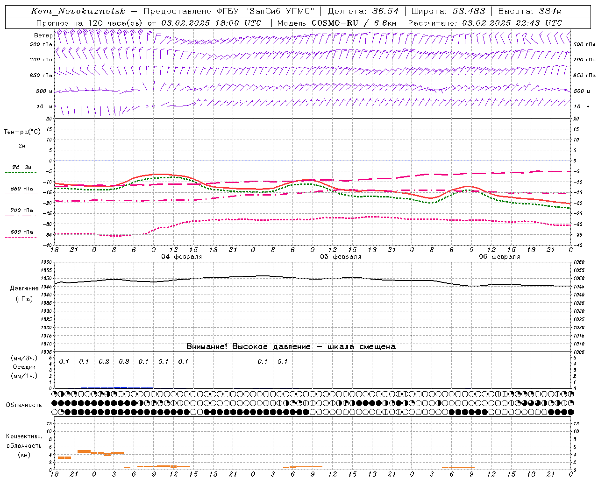Click the 'Модель COSMO-RU / 6.6км' text

point(337,23)
